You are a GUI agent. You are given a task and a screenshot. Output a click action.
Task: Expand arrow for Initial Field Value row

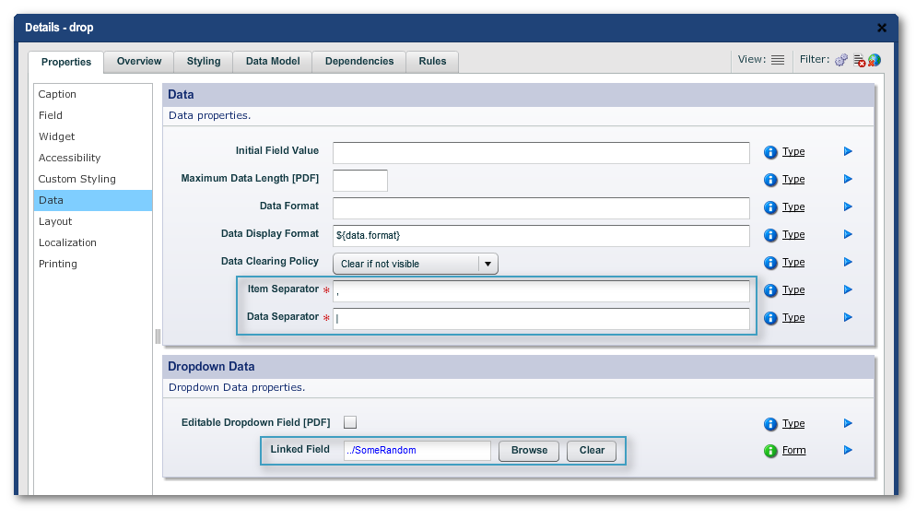pyautogui.click(x=848, y=151)
